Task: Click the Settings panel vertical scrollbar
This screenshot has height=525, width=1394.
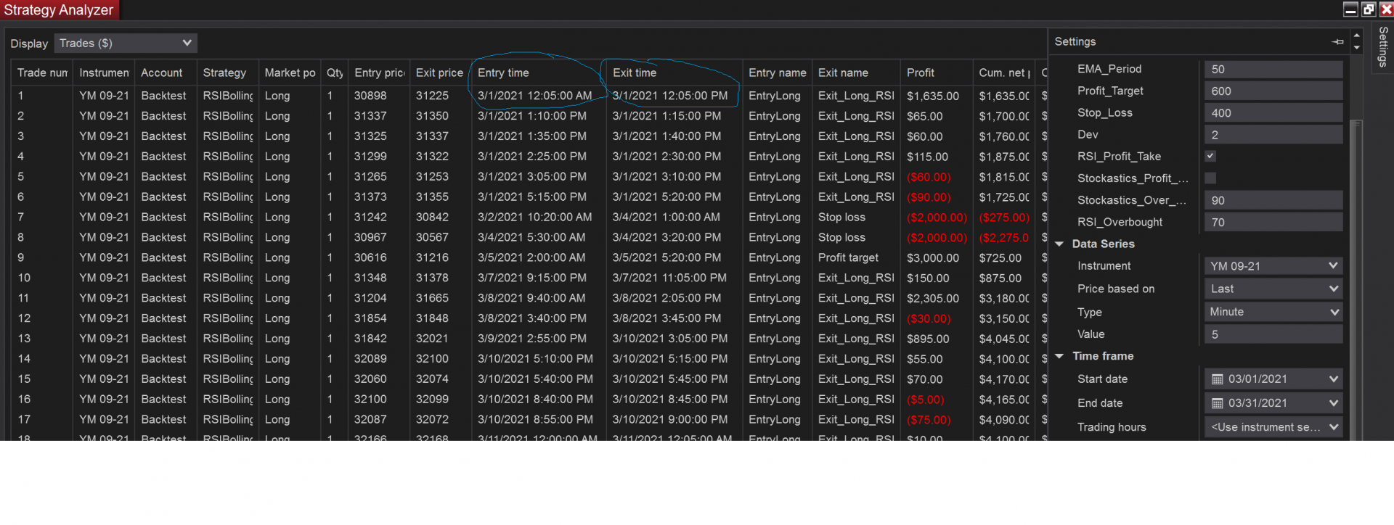Action: 1356,279
